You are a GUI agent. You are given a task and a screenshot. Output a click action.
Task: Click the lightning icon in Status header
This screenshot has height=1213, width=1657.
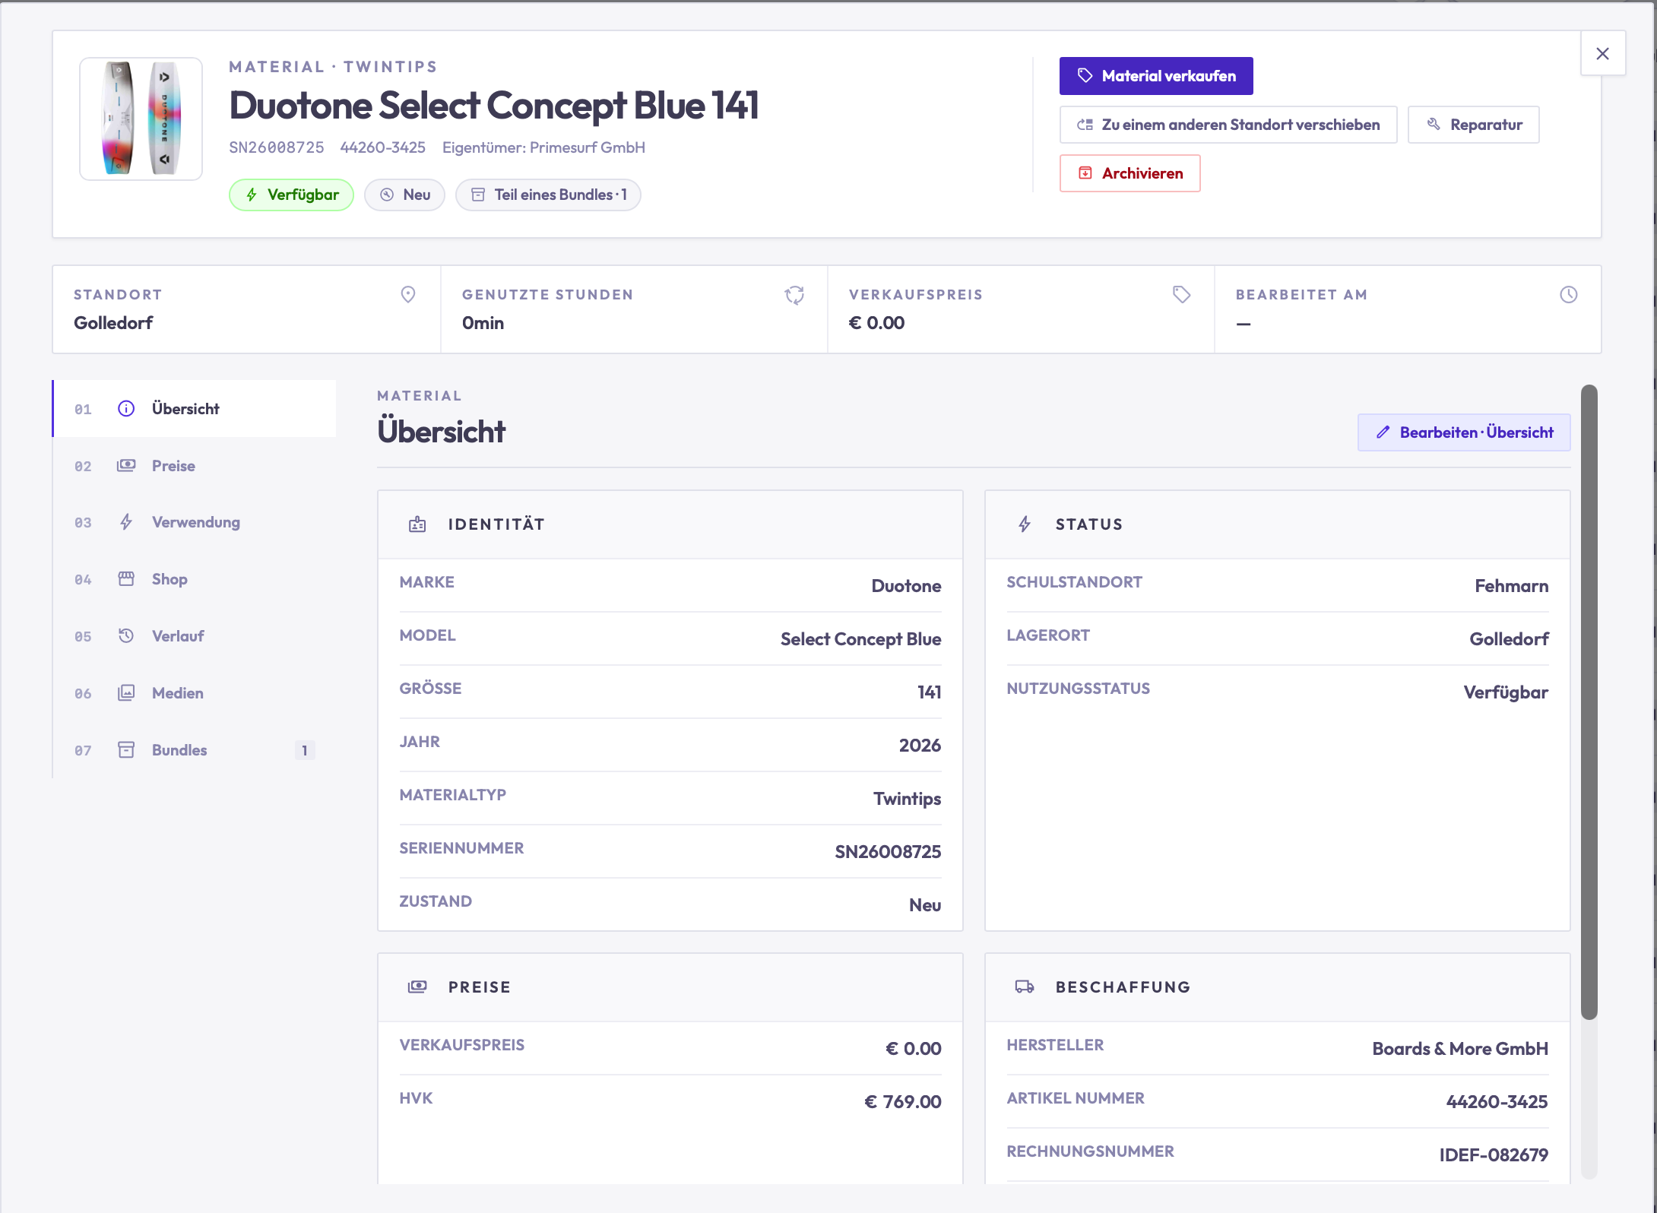1025,524
